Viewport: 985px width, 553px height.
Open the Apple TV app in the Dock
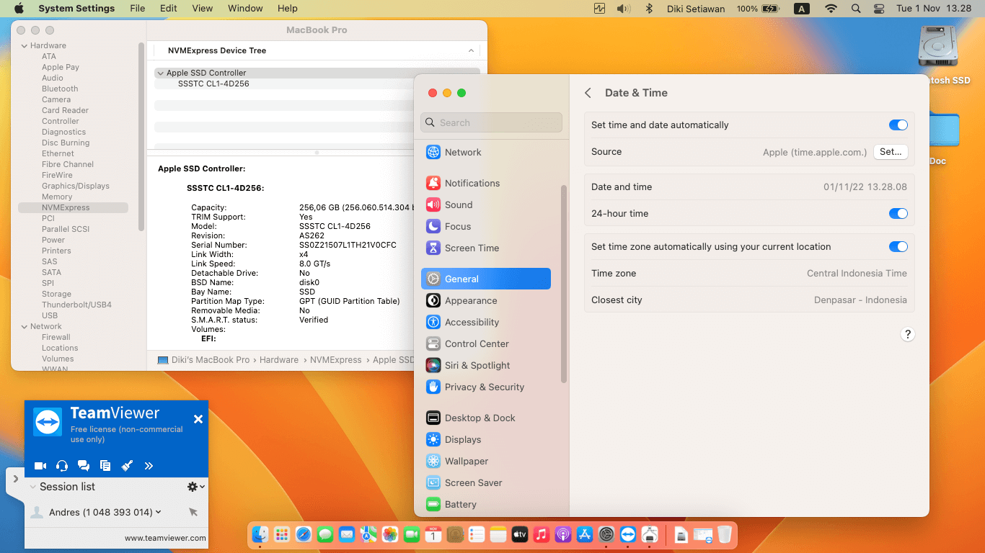(520, 534)
